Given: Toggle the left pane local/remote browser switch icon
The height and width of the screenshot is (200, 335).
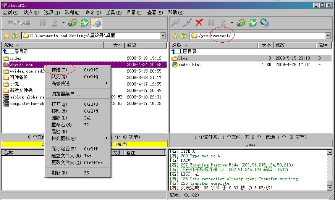Looking at the screenshot, I should [x=96, y=23].
